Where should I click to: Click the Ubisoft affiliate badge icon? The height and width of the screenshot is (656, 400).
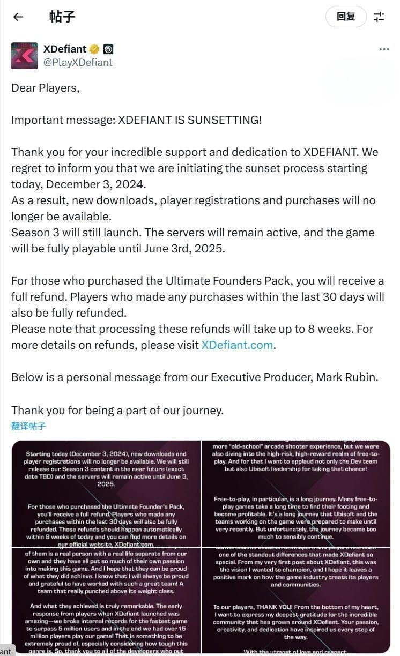point(108,49)
